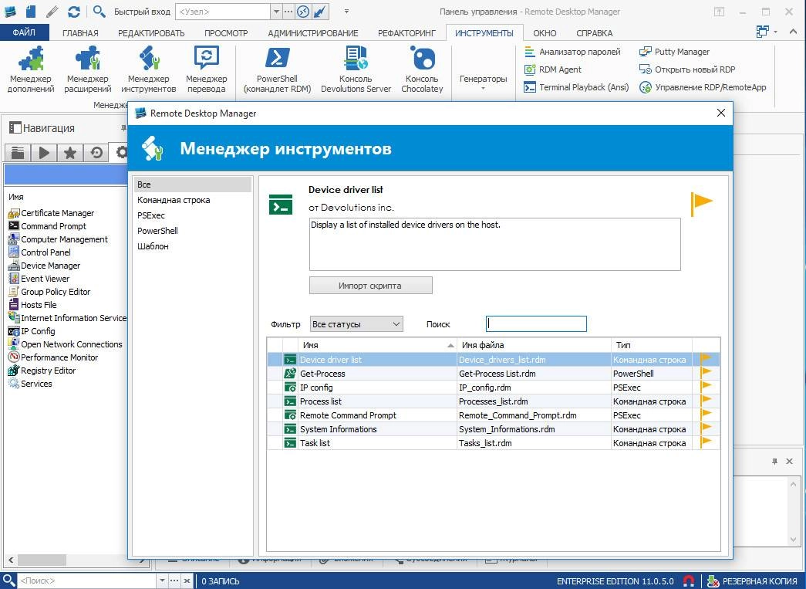
Task: Open the Быстрый вход <Узел> dropdown arrow
Action: click(x=276, y=12)
